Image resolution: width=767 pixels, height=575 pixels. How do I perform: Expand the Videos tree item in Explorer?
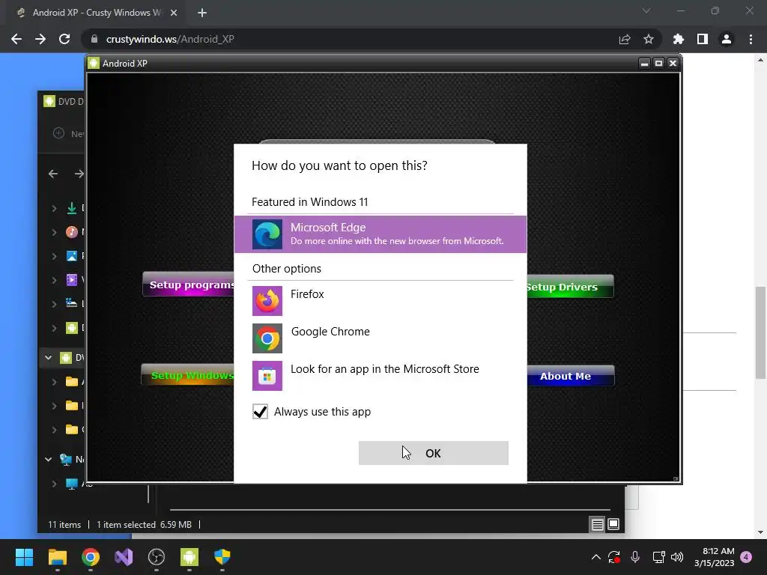tap(54, 280)
